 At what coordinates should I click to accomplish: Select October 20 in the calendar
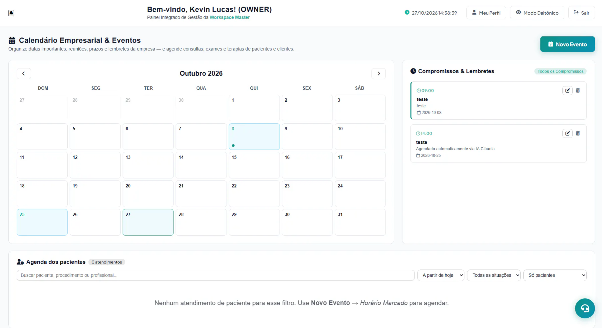pos(148,194)
